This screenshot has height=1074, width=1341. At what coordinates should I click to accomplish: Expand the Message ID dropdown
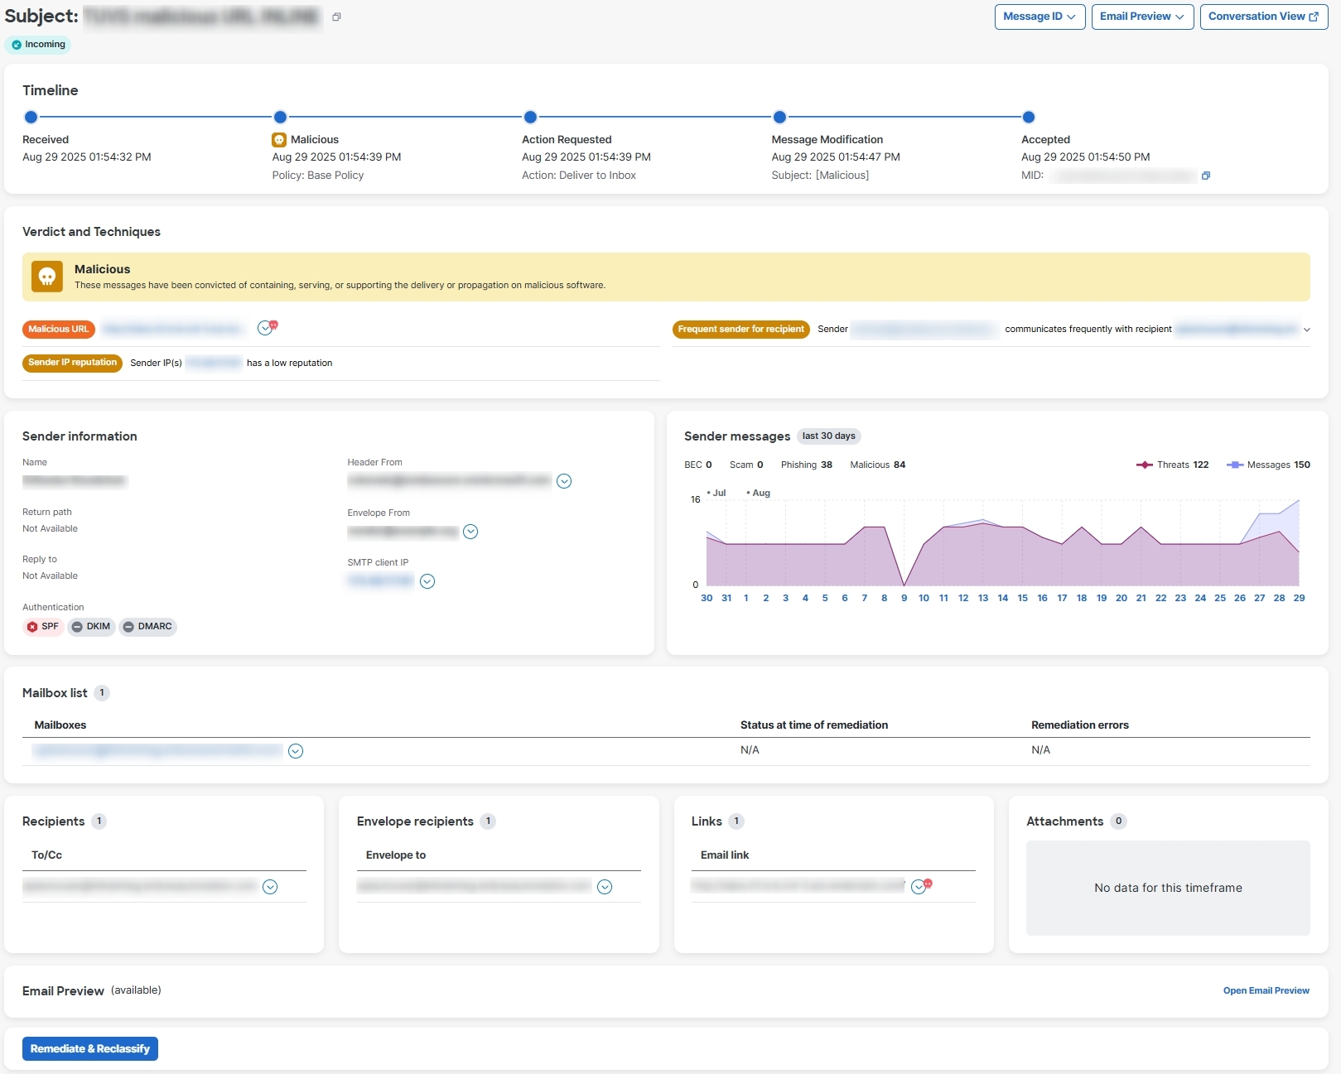click(1040, 17)
